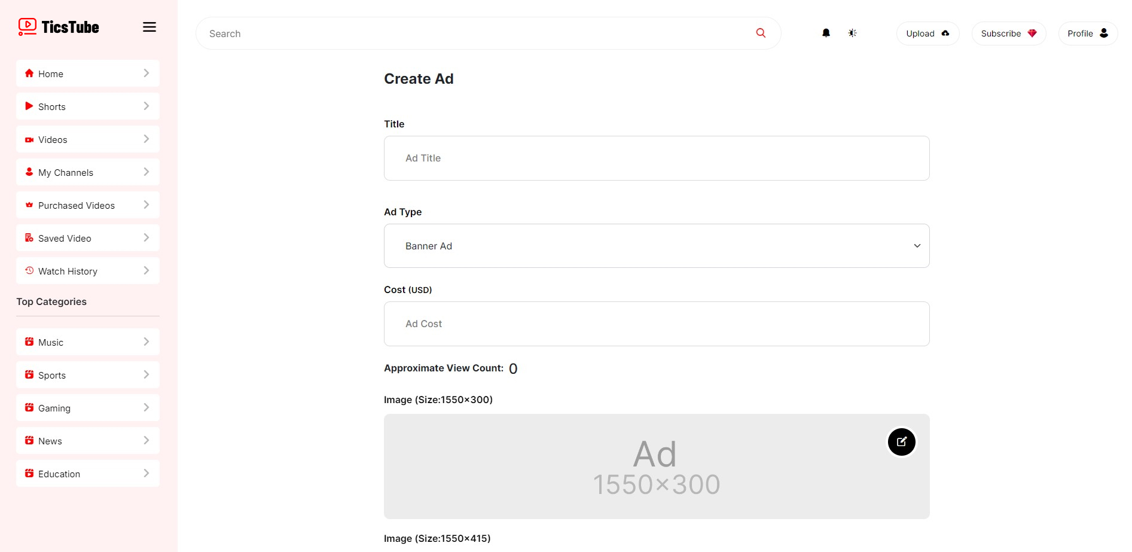Focus the Ad Title input field

point(656,158)
